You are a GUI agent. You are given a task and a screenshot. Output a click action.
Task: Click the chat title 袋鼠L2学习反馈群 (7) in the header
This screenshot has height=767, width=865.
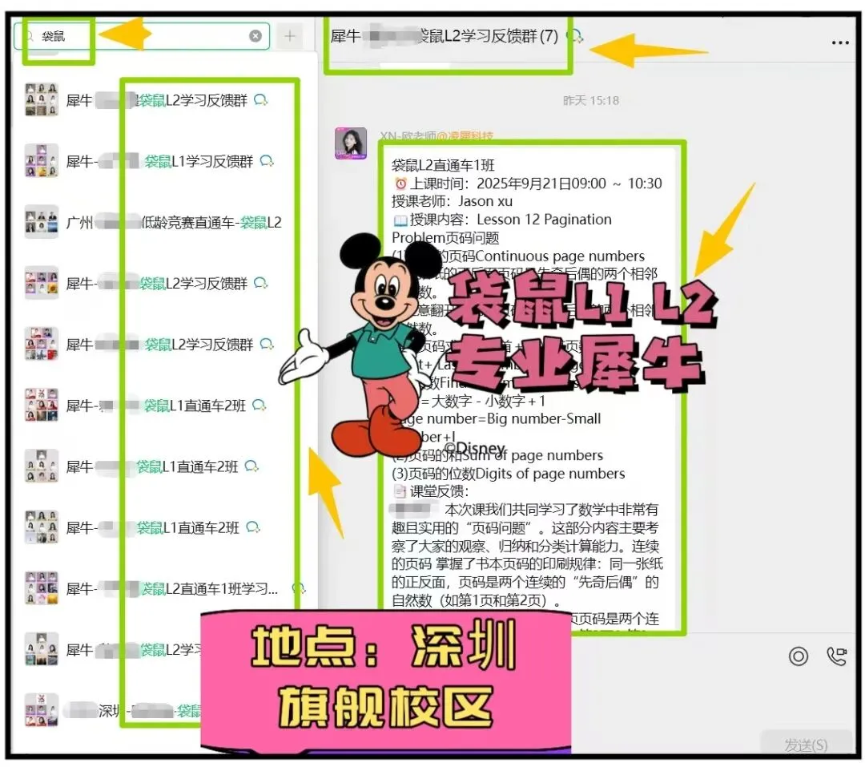[x=444, y=36]
